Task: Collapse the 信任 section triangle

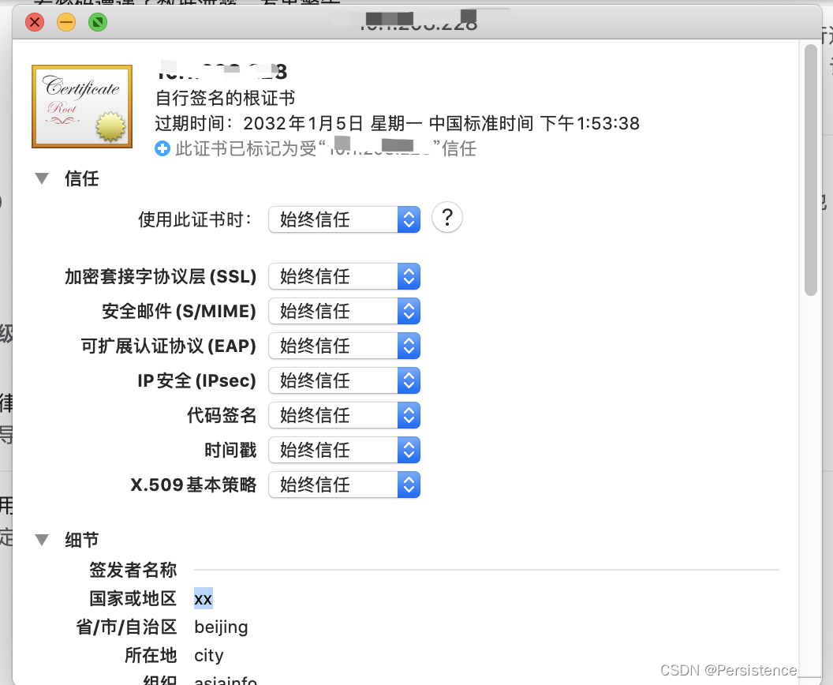Action: tap(42, 178)
